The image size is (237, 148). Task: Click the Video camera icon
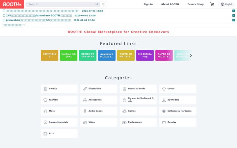[x=85, y=122]
